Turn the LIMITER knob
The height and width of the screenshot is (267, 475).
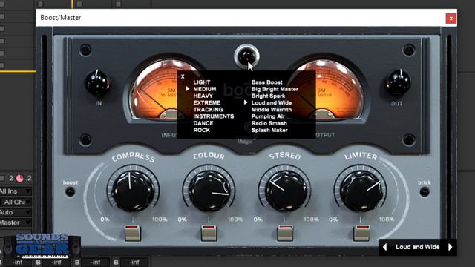(x=361, y=191)
